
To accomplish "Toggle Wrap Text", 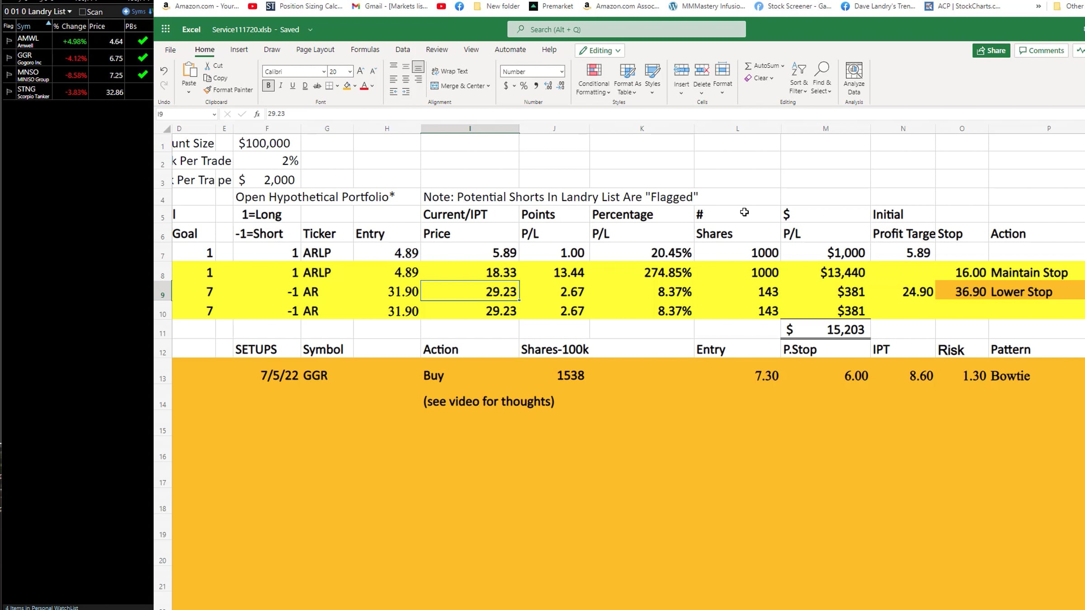I will tap(449, 71).
